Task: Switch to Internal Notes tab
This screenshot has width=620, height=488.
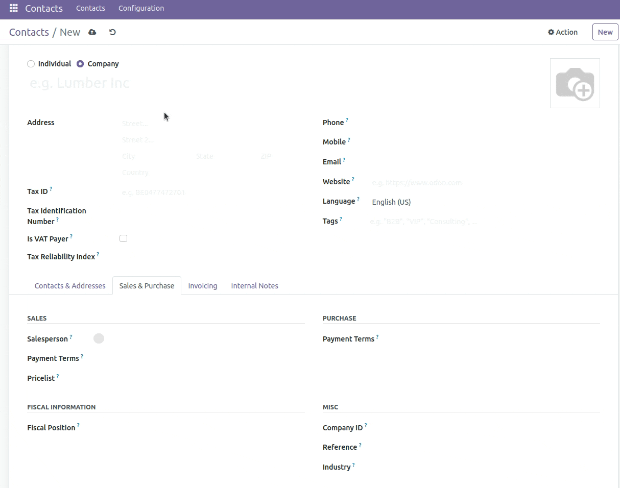Action: point(254,286)
